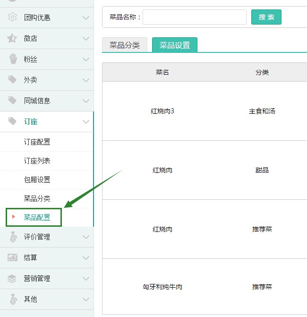Image resolution: width=307 pixels, height=317 pixels.
Task: Expand the 其他 section chevron
Action: coord(86,300)
